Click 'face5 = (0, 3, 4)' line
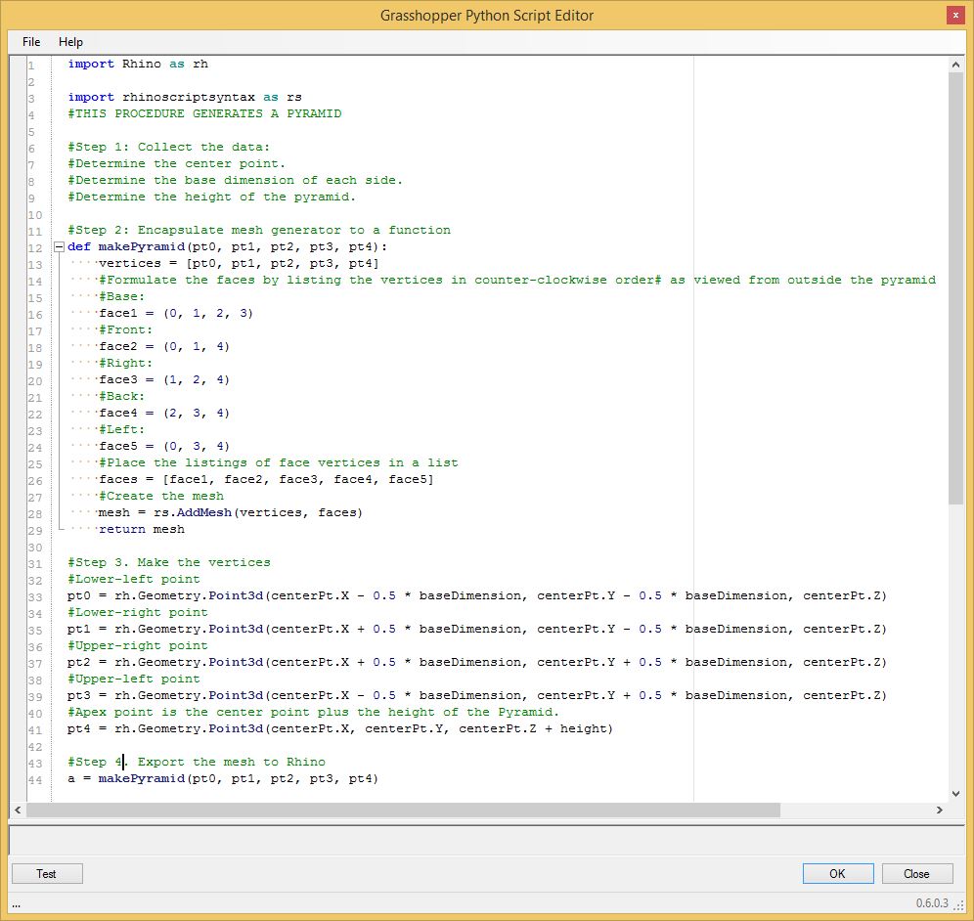974x921 pixels. (x=164, y=447)
